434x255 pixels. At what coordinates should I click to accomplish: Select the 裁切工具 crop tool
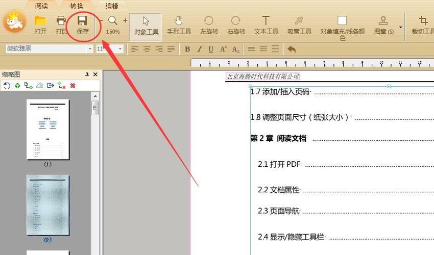click(423, 25)
